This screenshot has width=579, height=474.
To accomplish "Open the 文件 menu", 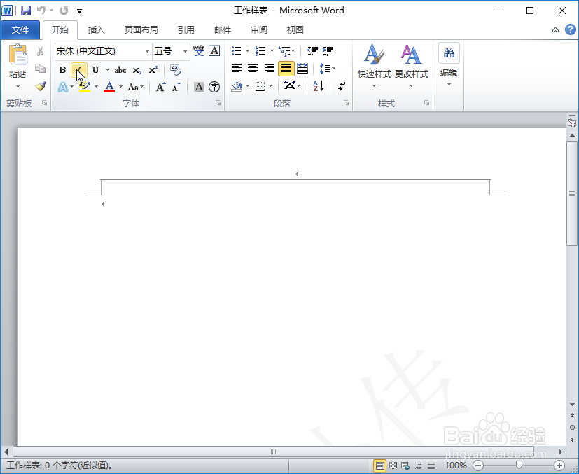I will click(21, 29).
